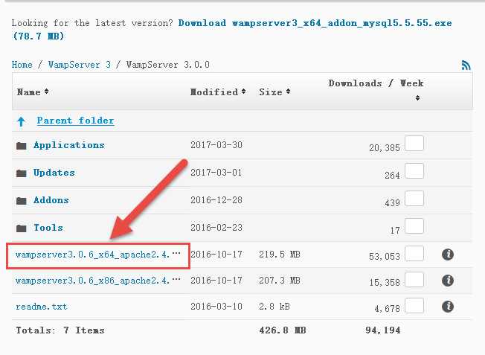This screenshot has height=355, width=485.
Task: Click download stats box for Updates row
Action: pyautogui.click(x=414, y=171)
